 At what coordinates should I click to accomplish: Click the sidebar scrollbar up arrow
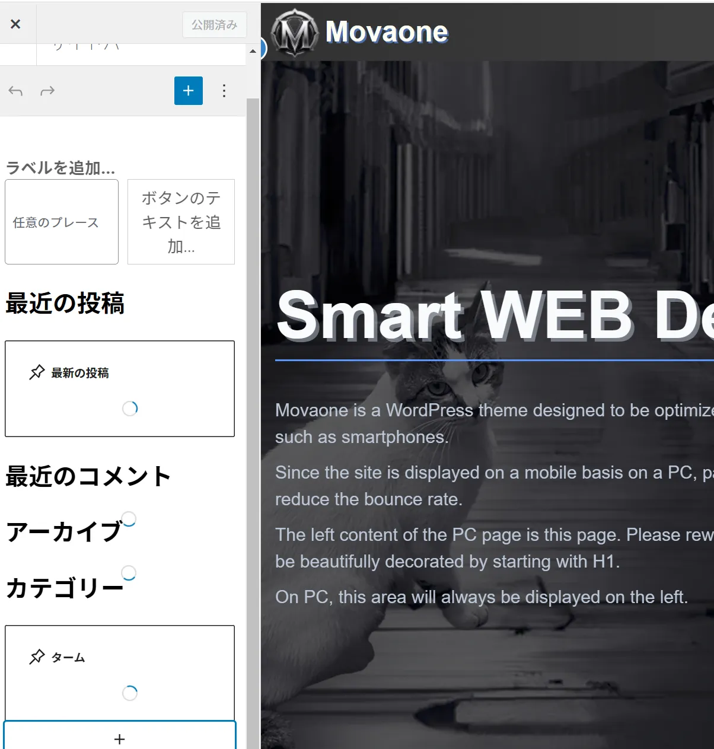click(x=253, y=52)
